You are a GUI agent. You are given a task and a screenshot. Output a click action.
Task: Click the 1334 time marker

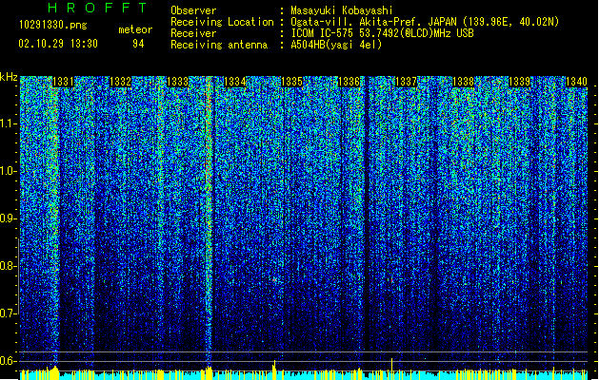234,82
